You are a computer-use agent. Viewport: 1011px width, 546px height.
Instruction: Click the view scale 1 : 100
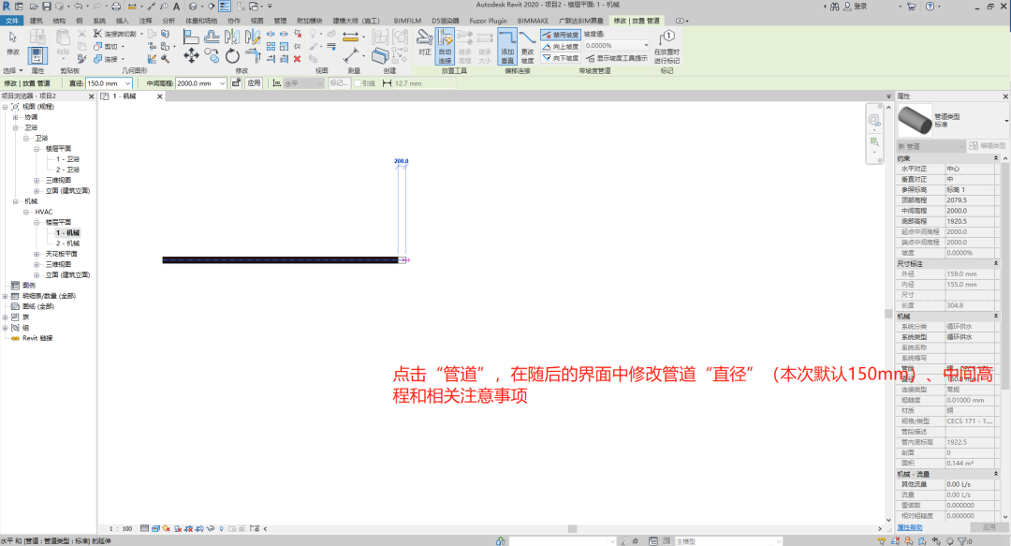tap(121, 528)
